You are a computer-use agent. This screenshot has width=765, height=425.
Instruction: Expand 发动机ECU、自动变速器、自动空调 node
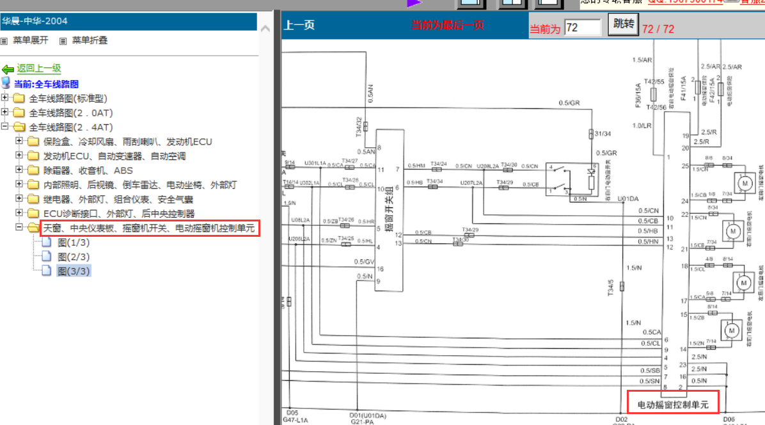click(x=19, y=155)
